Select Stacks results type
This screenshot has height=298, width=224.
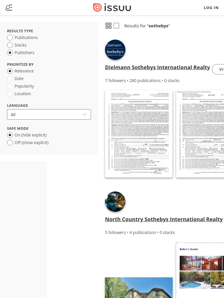[17, 45]
